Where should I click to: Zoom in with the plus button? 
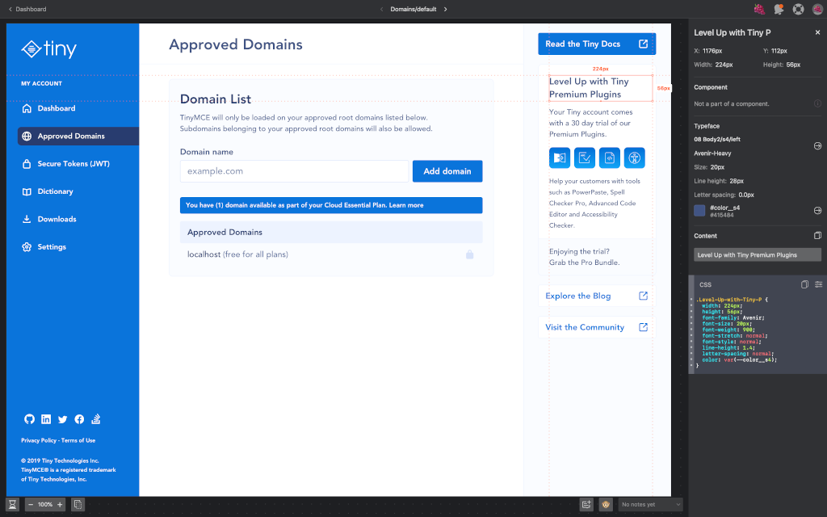pos(60,504)
